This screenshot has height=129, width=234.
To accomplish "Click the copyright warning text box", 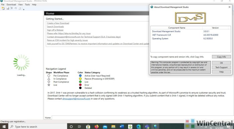I will [x=181, y=67].
